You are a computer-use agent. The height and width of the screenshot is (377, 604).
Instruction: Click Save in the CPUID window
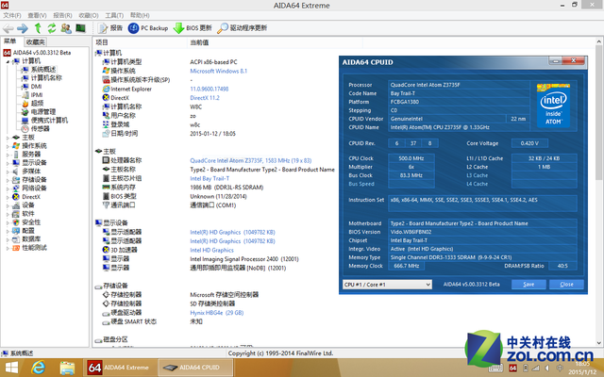pos(528,285)
